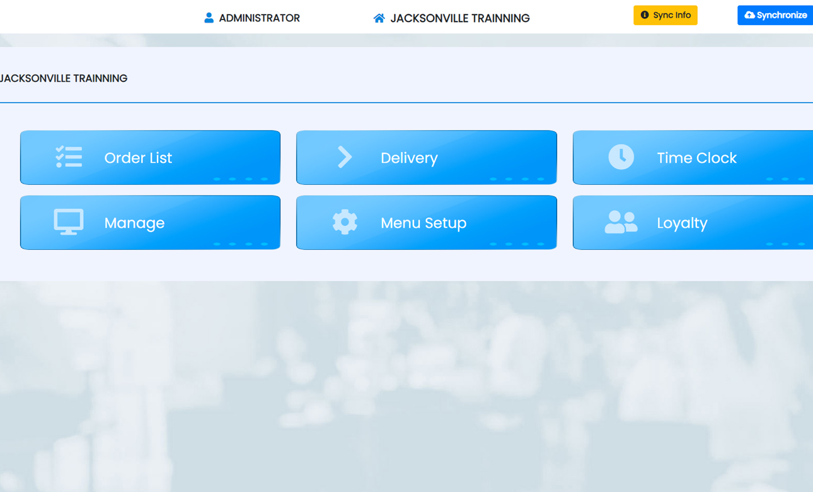The height and width of the screenshot is (492, 813).
Task: Click the people icon on Loyalty tile
Action: pyautogui.click(x=621, y=222)
